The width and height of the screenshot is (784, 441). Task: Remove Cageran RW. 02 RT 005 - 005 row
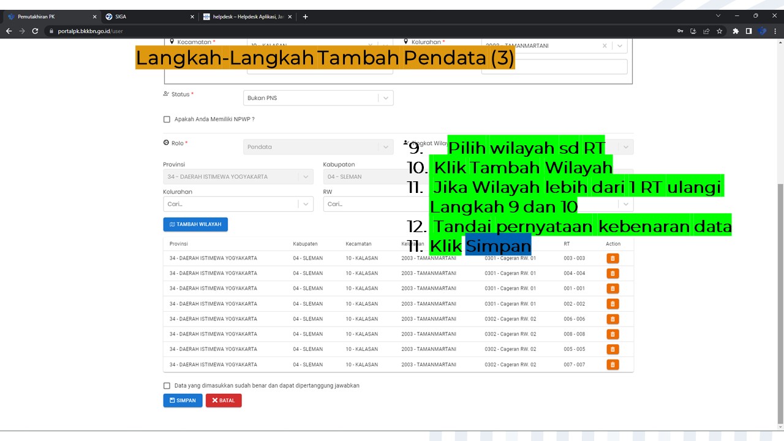(612, 349)
